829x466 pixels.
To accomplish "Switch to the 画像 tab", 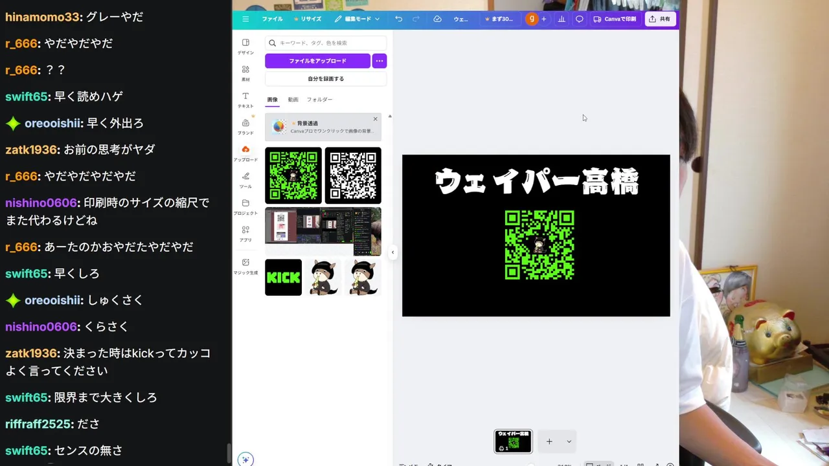I will (272, 100).
